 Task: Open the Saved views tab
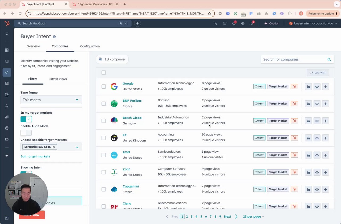pos(58,79)
